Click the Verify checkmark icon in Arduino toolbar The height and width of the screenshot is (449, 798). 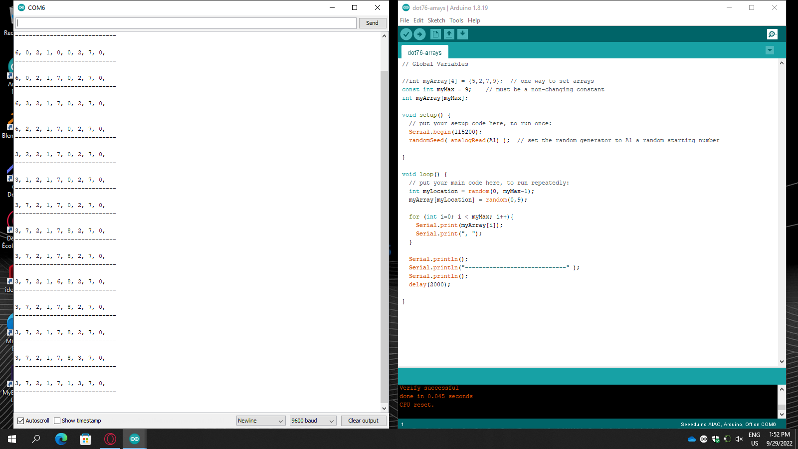[406, 34]
